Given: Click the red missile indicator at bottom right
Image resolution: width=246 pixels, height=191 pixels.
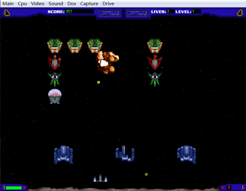Looking at the screenshot, I should [x=229, y=188].
